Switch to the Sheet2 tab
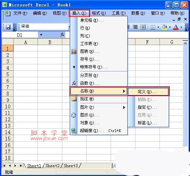 point(52,166)
